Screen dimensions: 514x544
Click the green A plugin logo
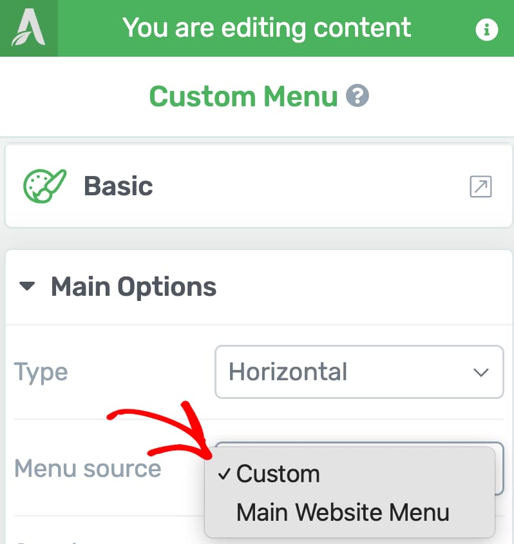pyautogui.click(x=28, y=28)
